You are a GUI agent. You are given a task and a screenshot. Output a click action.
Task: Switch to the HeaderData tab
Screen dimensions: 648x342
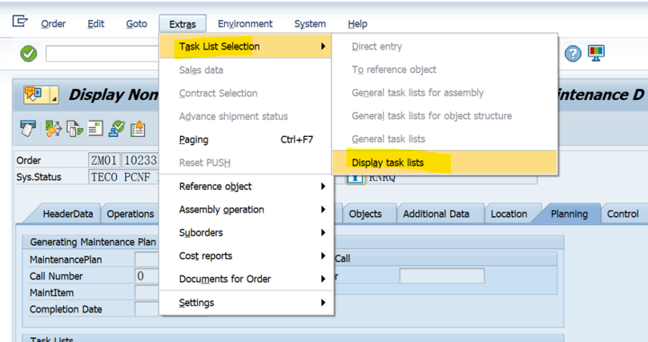pos(68,214)
